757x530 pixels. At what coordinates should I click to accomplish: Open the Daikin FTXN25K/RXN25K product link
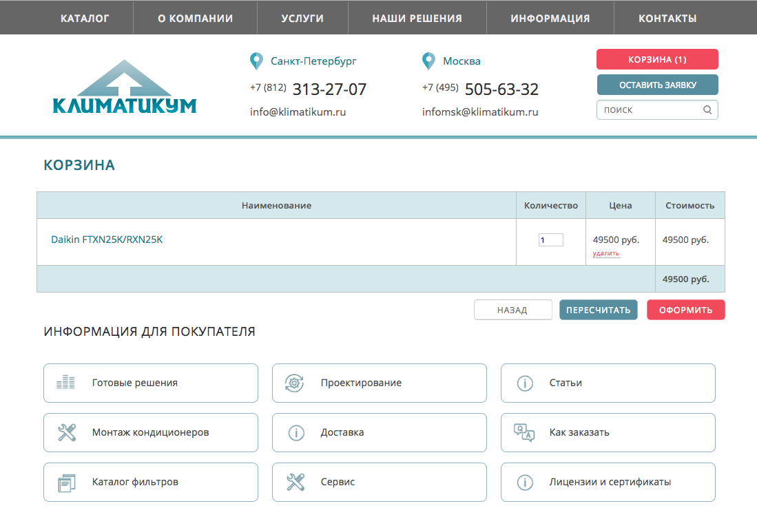pyautogui.click(x=107, y=240)
